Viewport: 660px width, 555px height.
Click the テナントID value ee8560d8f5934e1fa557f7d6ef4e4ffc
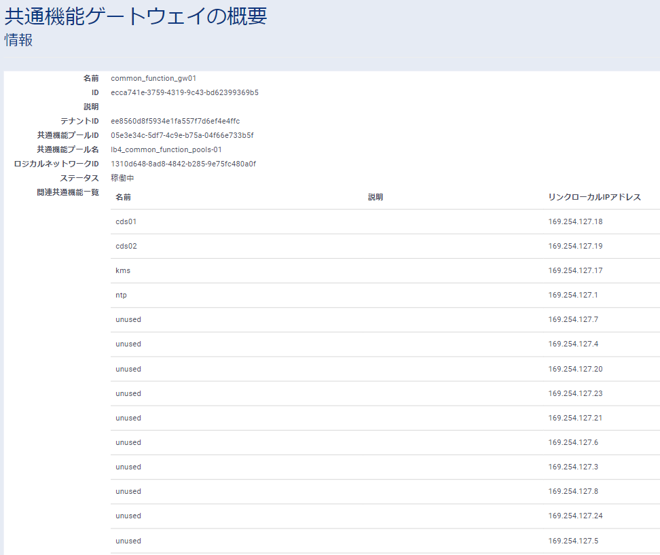point(175,121)
